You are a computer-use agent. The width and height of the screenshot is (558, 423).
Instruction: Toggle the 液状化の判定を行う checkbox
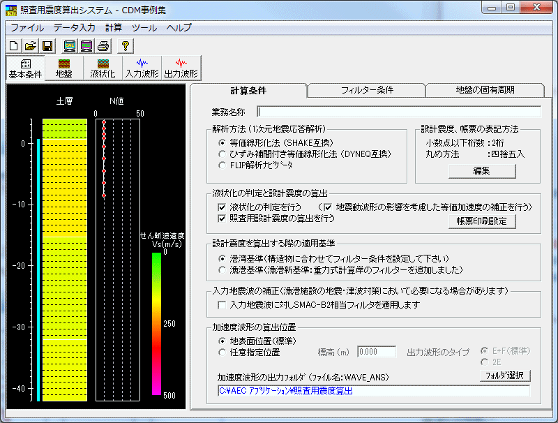point(223,207)
